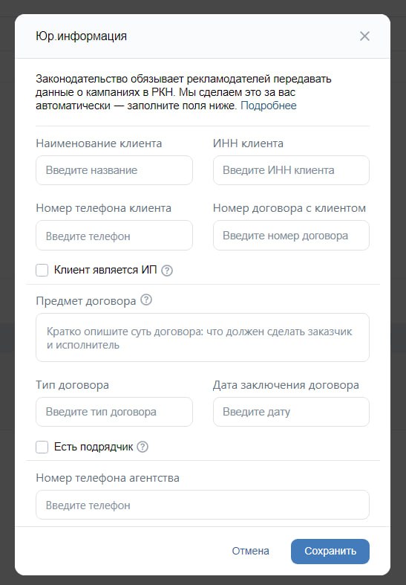Click the help icon beside Предмет договора

click(146, 300)
